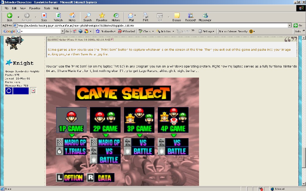Open the Search pane

[88, 17]
